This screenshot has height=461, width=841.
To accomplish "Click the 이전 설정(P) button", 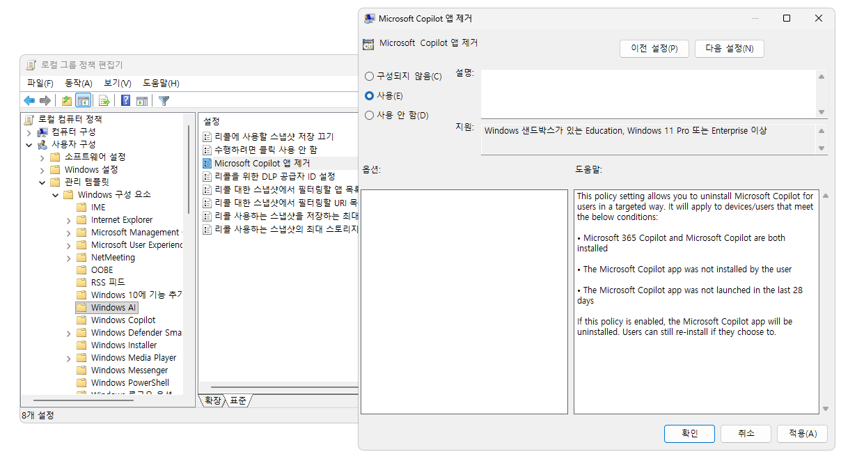I will 654,49.
